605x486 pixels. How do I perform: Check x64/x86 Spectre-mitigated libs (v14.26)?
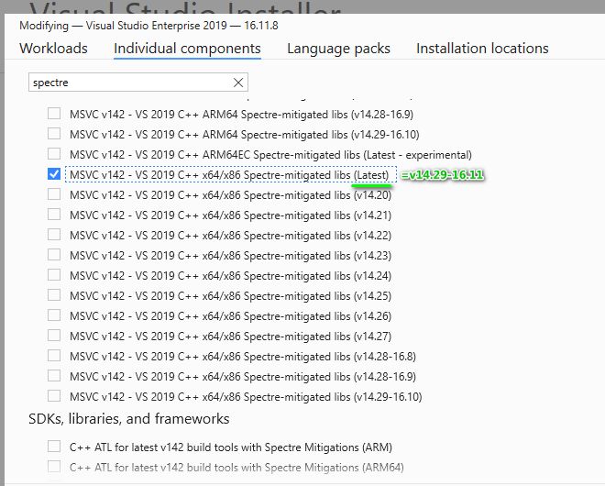pos(54,315)
